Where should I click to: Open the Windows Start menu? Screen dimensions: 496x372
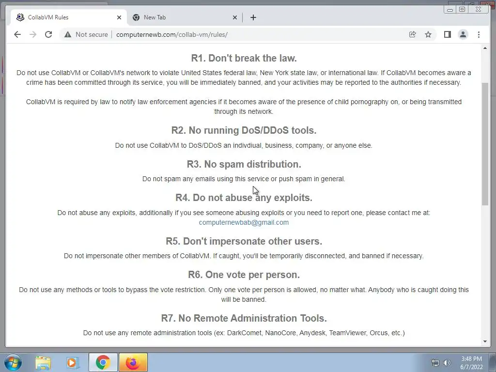coord(13,362)
